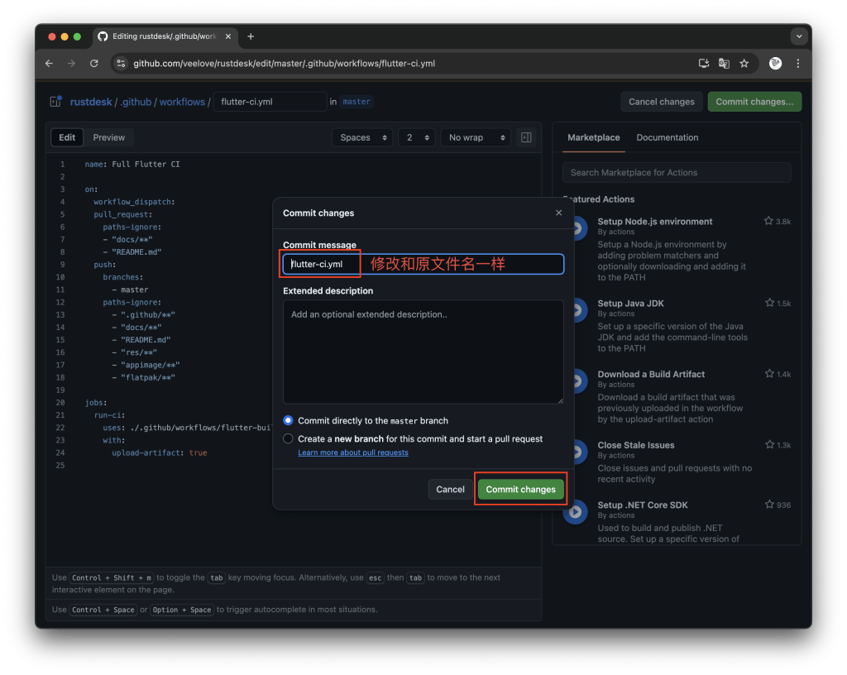Toggle the side panel layout icon near No wrap
This screenshot has width=847, height=675.
[x=526, y=137]
